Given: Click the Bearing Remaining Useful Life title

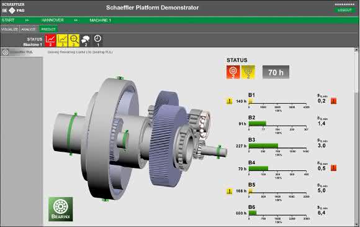Looking at the screenshot, I should pos(80,52).
